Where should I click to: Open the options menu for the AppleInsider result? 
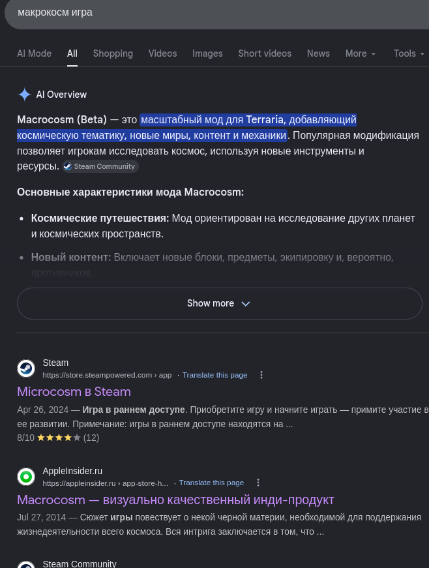pyautogui.click(x=258, y=483)
